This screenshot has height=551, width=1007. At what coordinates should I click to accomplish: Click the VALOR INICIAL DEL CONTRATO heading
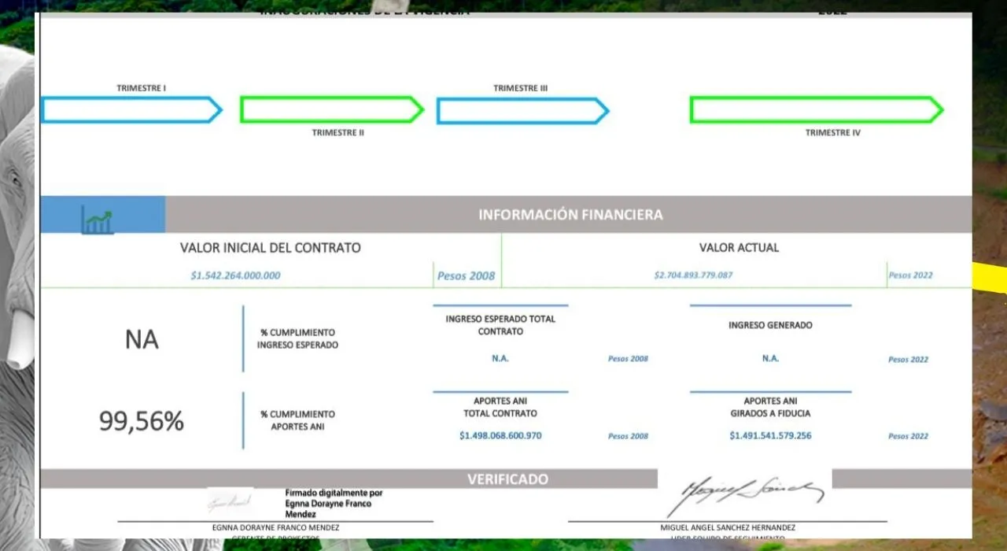271,247
